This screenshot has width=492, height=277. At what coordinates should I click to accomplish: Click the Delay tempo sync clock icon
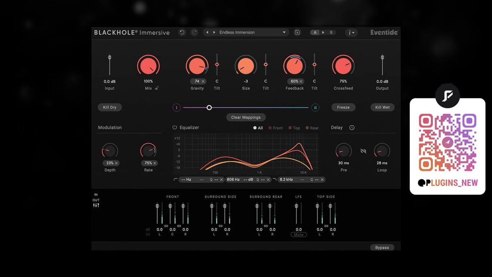click(352, 128)
